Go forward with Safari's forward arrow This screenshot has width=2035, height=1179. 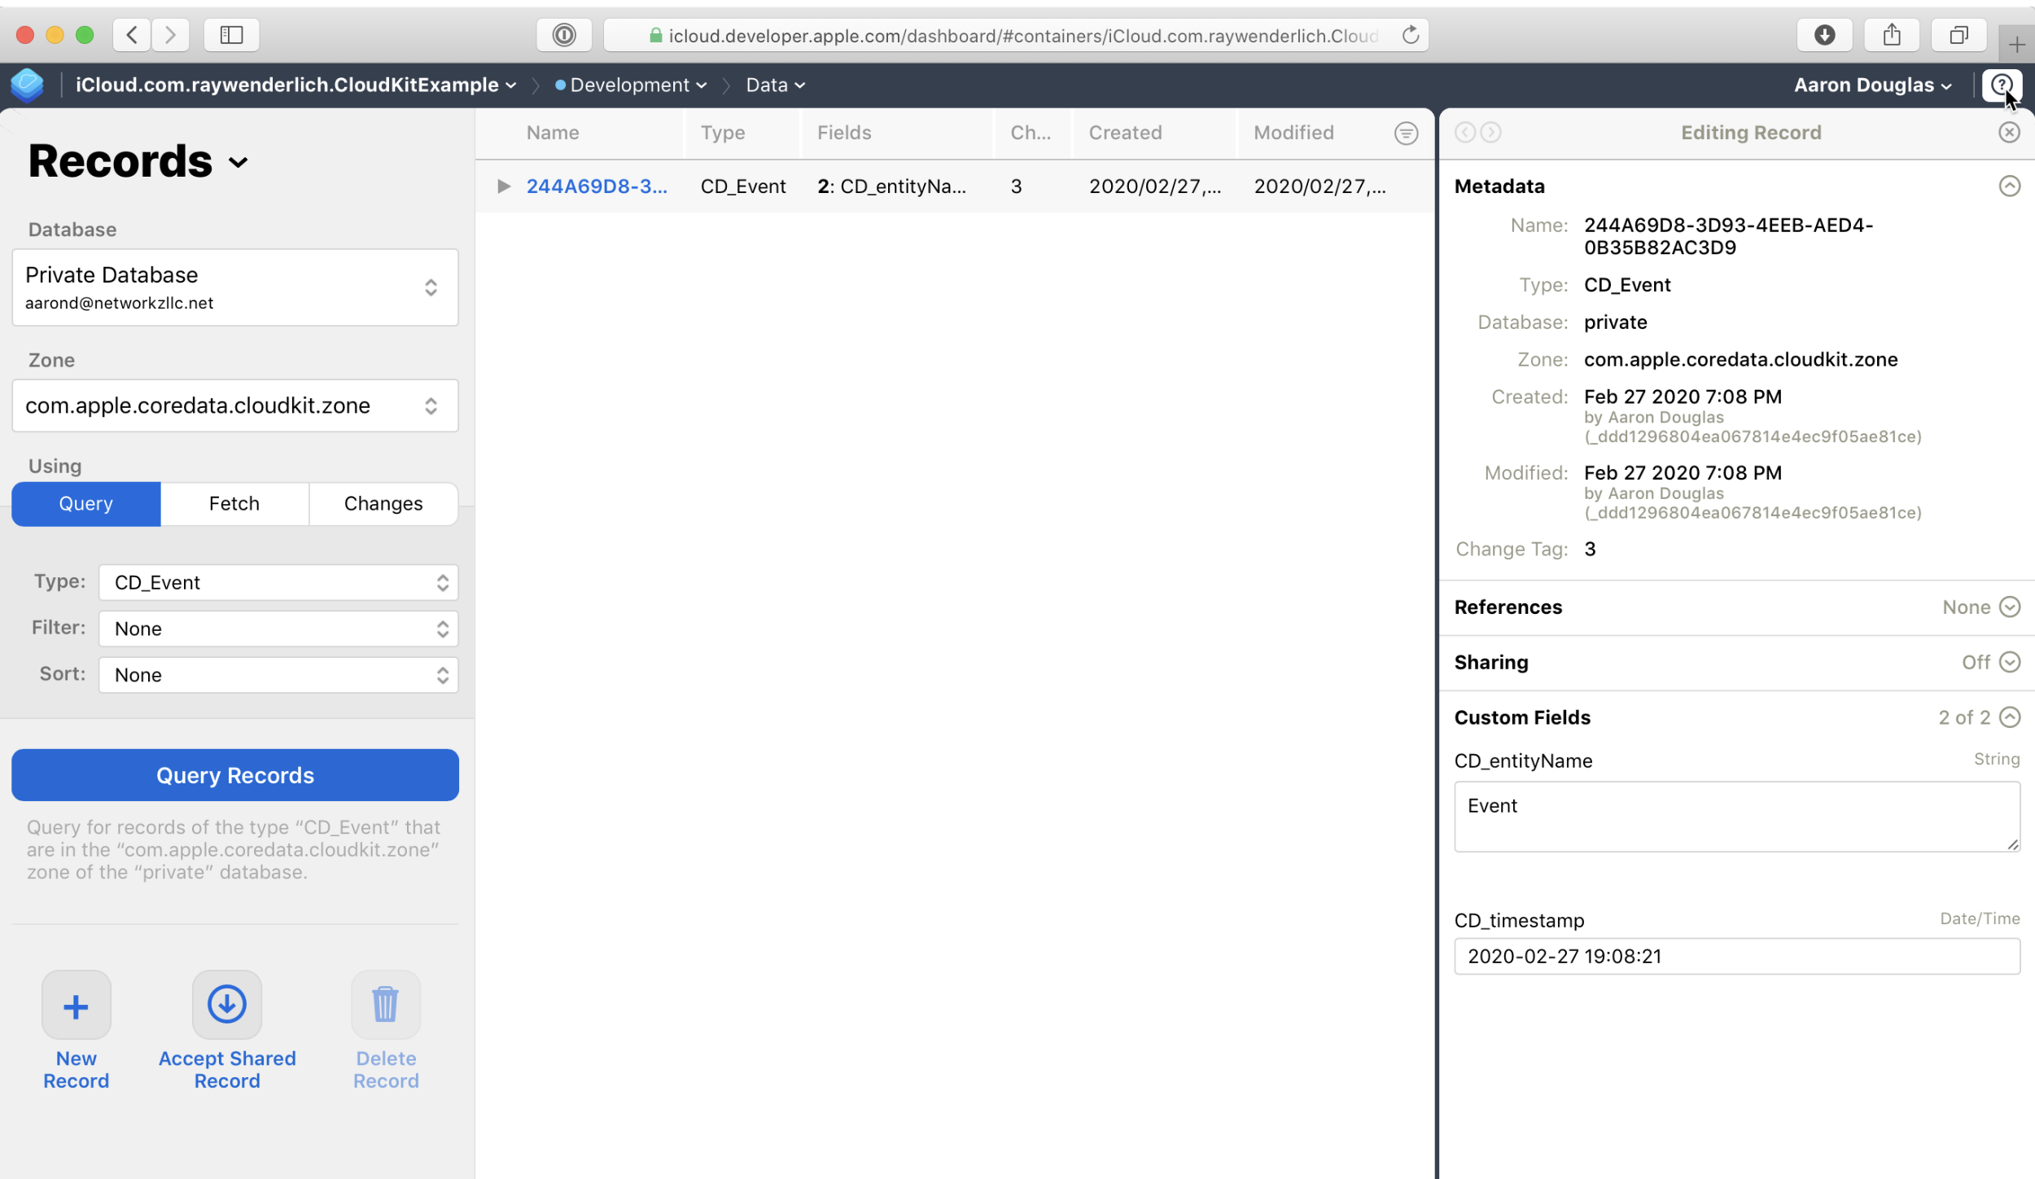(x=170, y=35)
